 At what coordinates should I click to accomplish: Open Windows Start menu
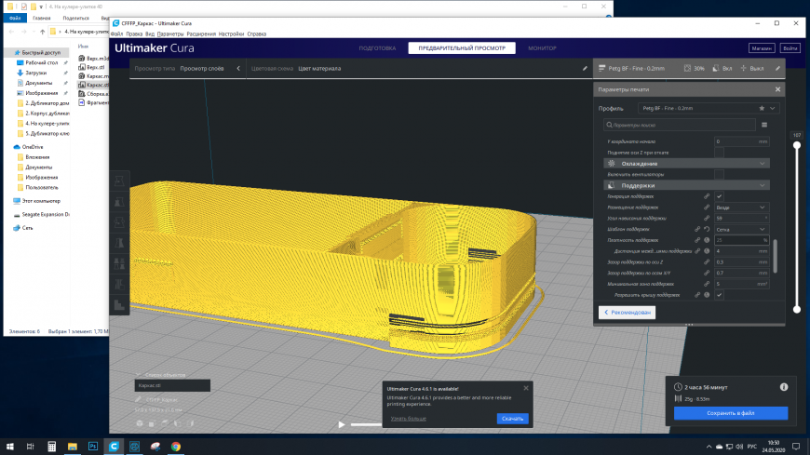point(10,447)
